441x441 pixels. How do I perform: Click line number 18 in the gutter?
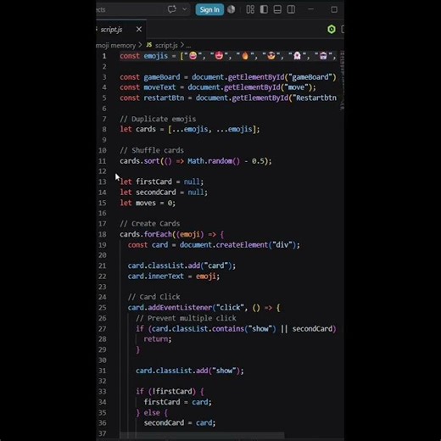(x=103, y=234)
